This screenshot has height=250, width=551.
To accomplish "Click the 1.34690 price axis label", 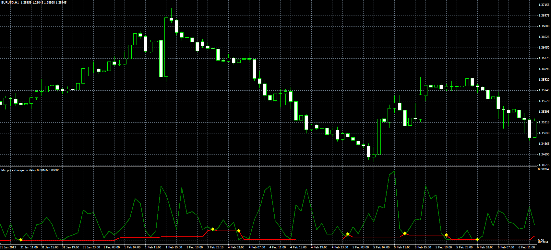I will click(x=544, y=154).
